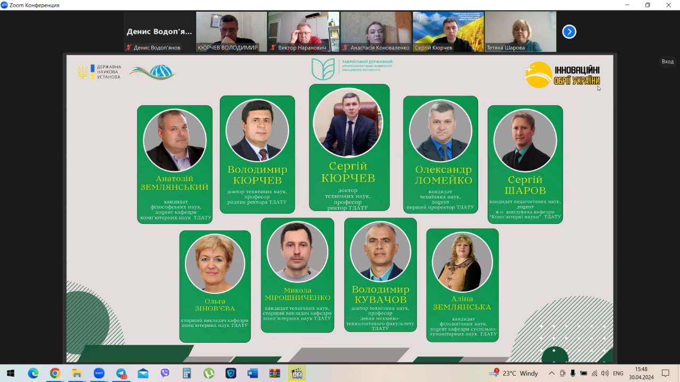This screenshot has width=680, height=382.
Task: Open Wi-Fi network settings in tray
Action: point(594,373)
